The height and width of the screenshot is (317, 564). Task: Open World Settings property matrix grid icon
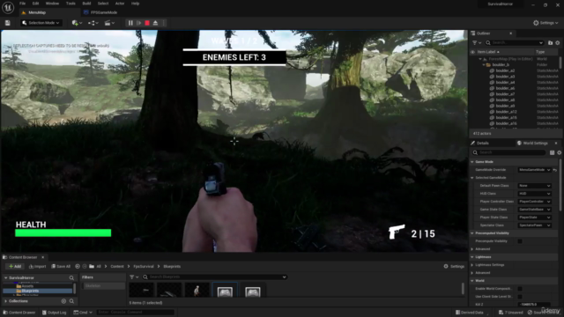pyautogui.click(x=553, y=152)
